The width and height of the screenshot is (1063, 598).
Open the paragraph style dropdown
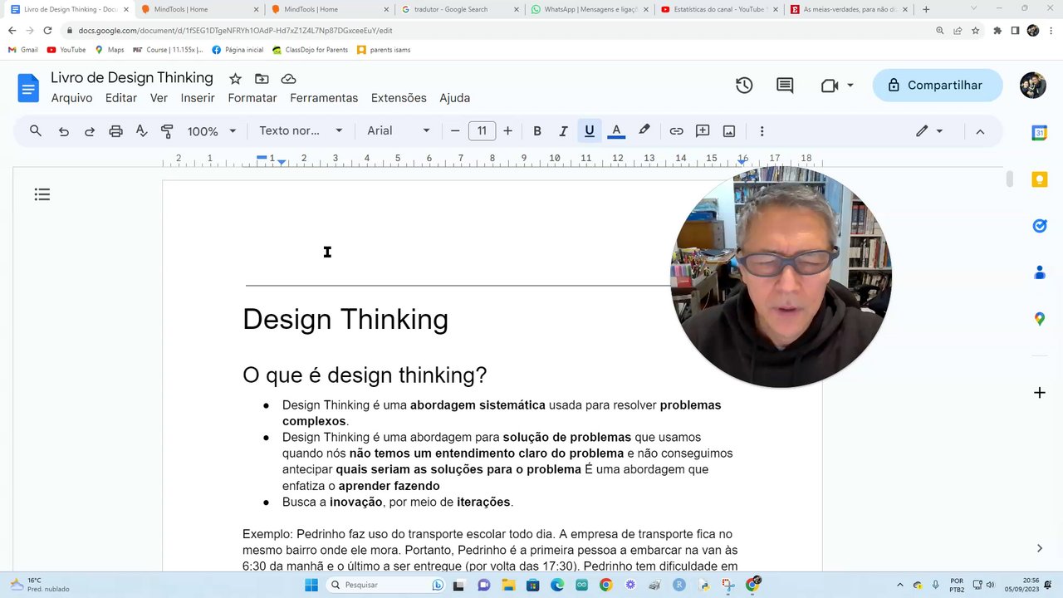tap(301, 131)
